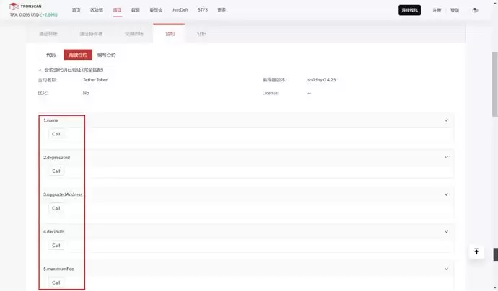Switch to the 代码 sub-tab
This screenshot has height=291, width=498.
tap(51, 55)
